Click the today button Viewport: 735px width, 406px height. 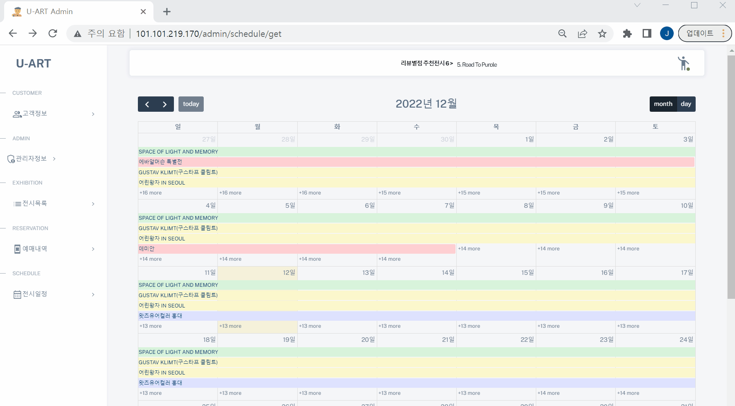191,104
